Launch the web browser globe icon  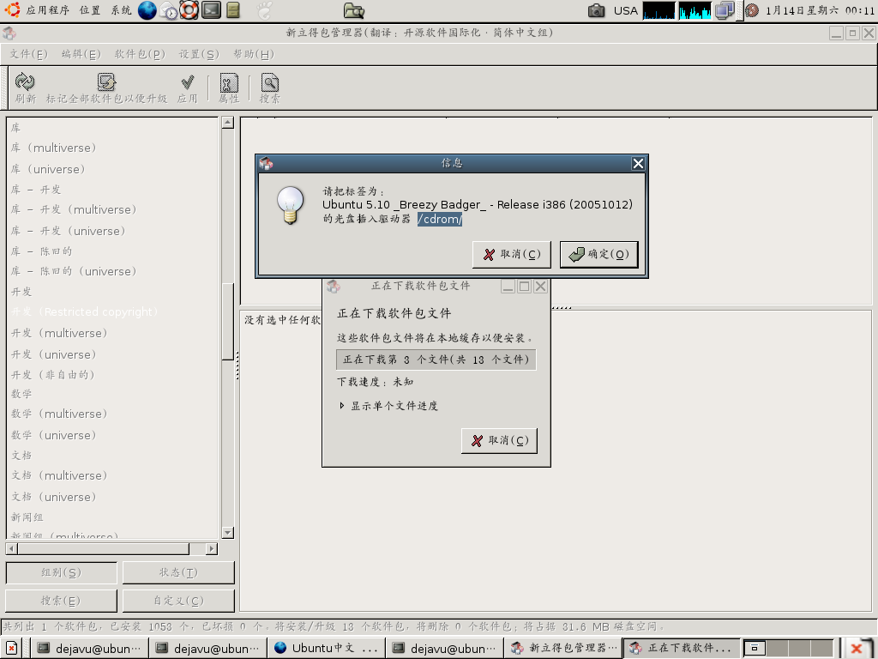pyautogui.click(x=147, y=10)
